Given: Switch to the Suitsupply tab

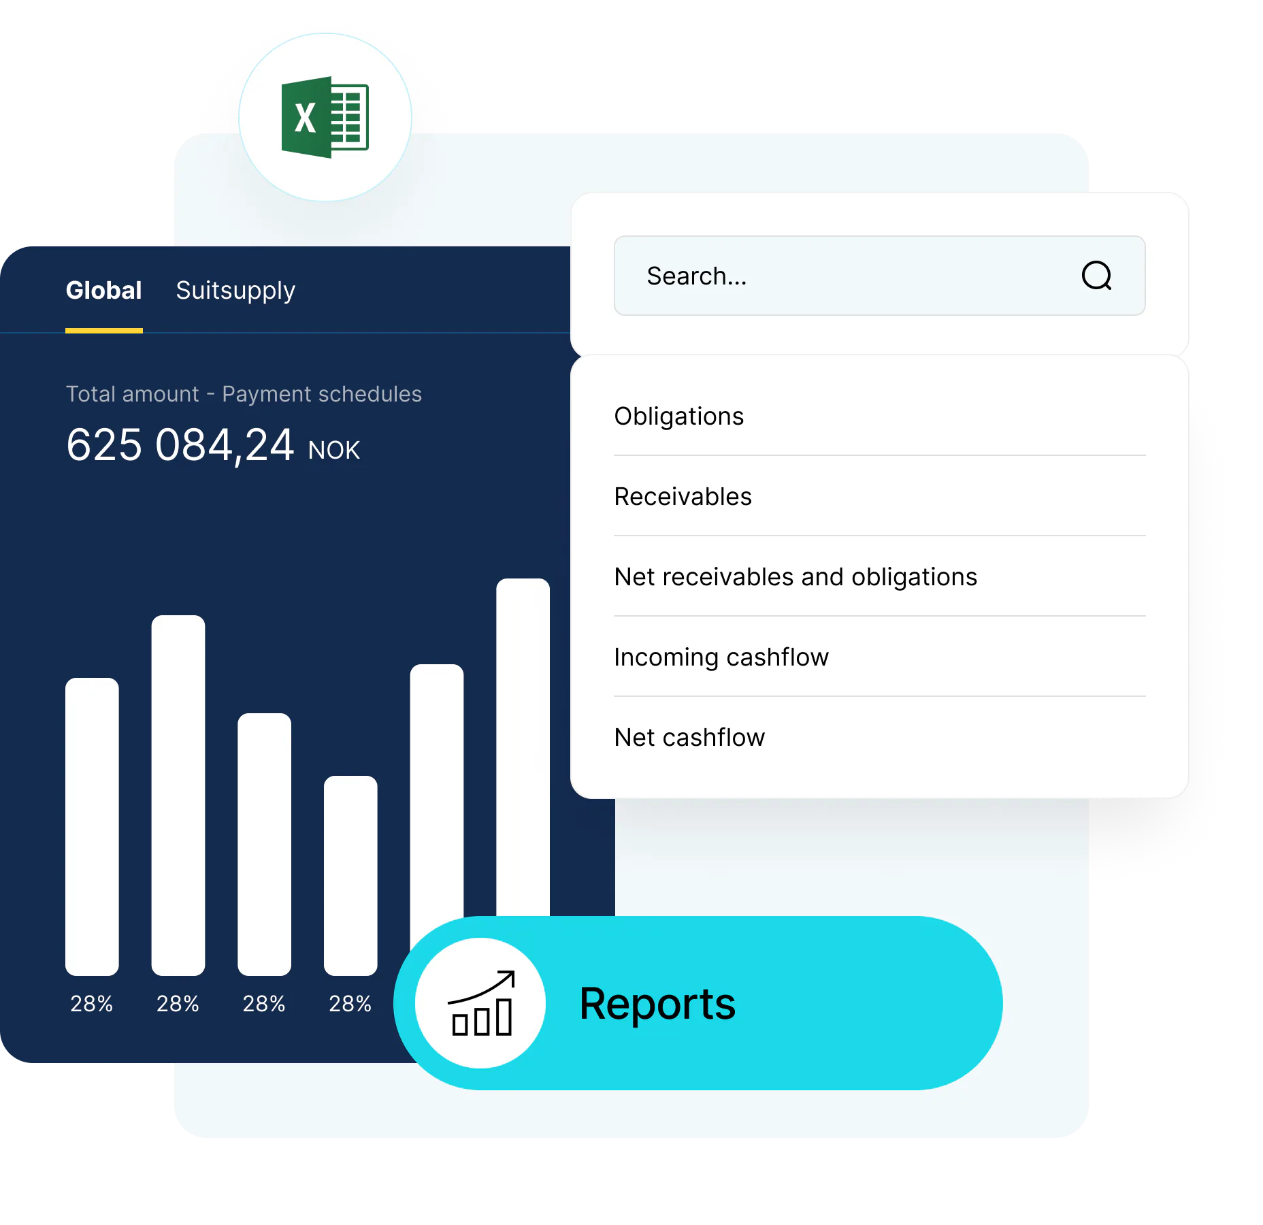Looking at the screenshot, I should [235, 291].
